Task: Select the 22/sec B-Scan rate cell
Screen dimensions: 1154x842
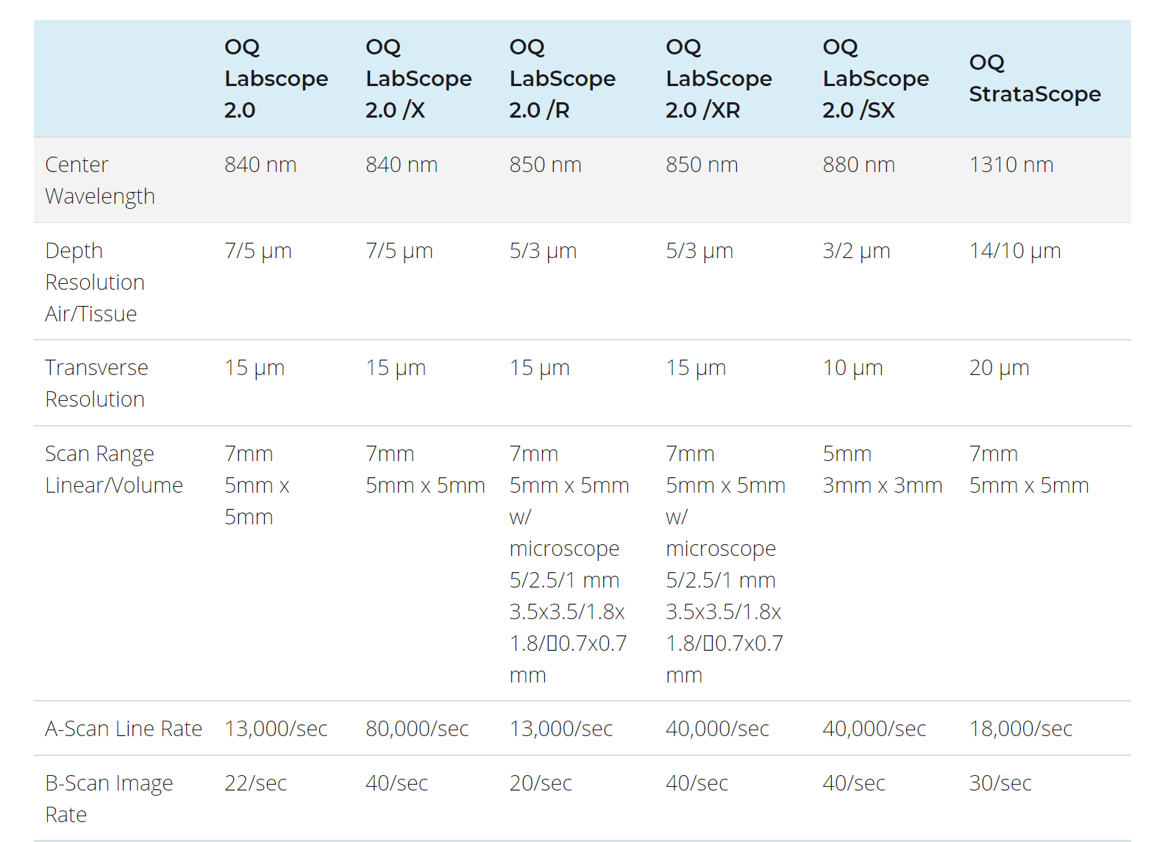Action: pyautogui.click(x=255, y=783)
